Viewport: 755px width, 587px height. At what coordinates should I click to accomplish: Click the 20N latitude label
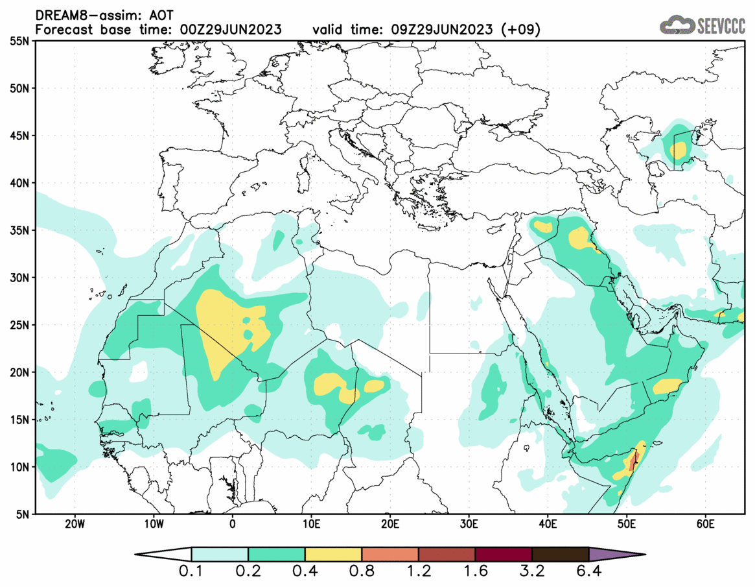pos(19,372)
